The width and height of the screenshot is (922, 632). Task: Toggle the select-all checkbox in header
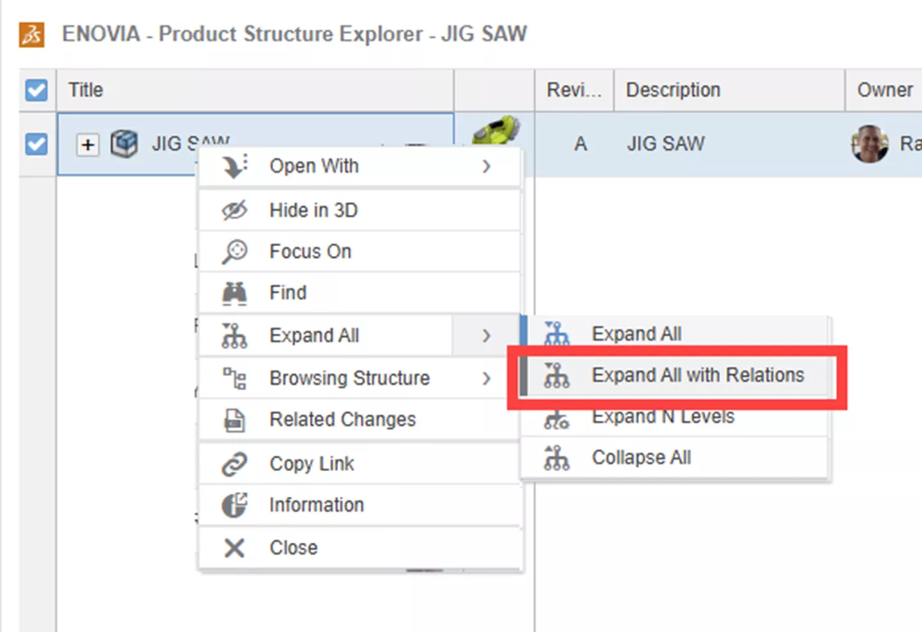coord(37,90)
